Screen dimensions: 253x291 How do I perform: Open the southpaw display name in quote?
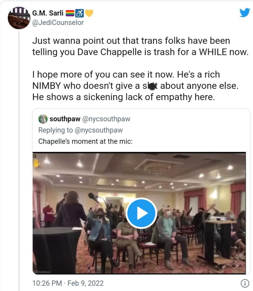pos(65,119)
